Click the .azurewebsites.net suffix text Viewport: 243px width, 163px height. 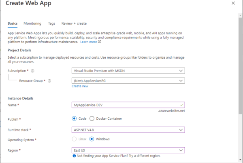pos(171,111)
